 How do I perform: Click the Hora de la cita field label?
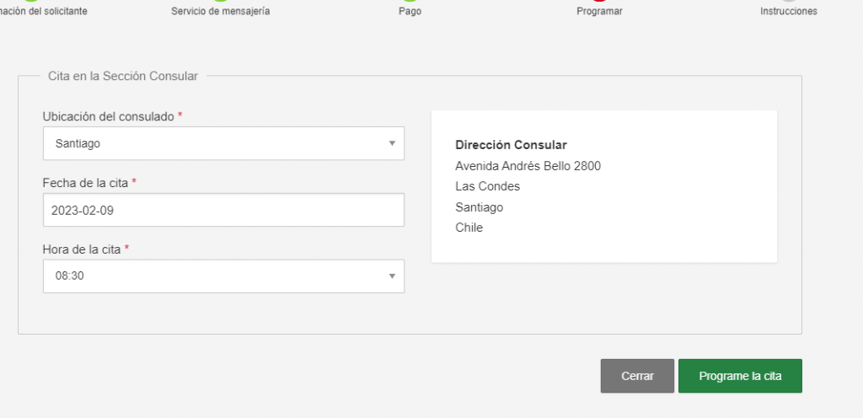click(x=86, y=249)
